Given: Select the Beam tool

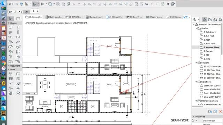Looking at the screenshot, I should tap(10, 37).
